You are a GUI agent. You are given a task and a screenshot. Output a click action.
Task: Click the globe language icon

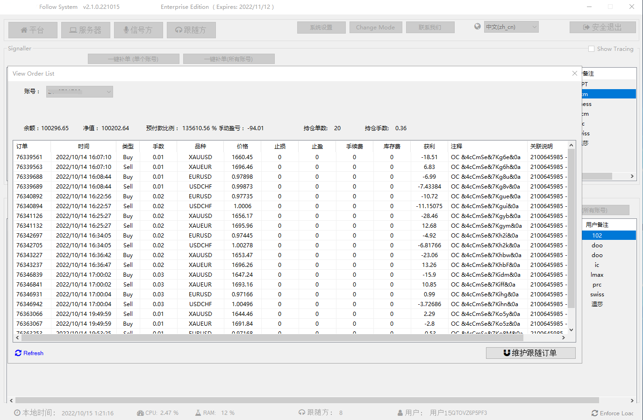click(477, 27)
